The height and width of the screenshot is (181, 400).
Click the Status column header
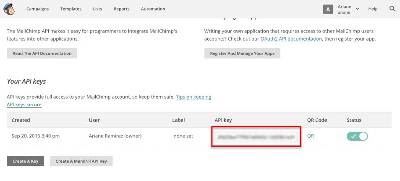pyautogui.click(x=354, y=120)
